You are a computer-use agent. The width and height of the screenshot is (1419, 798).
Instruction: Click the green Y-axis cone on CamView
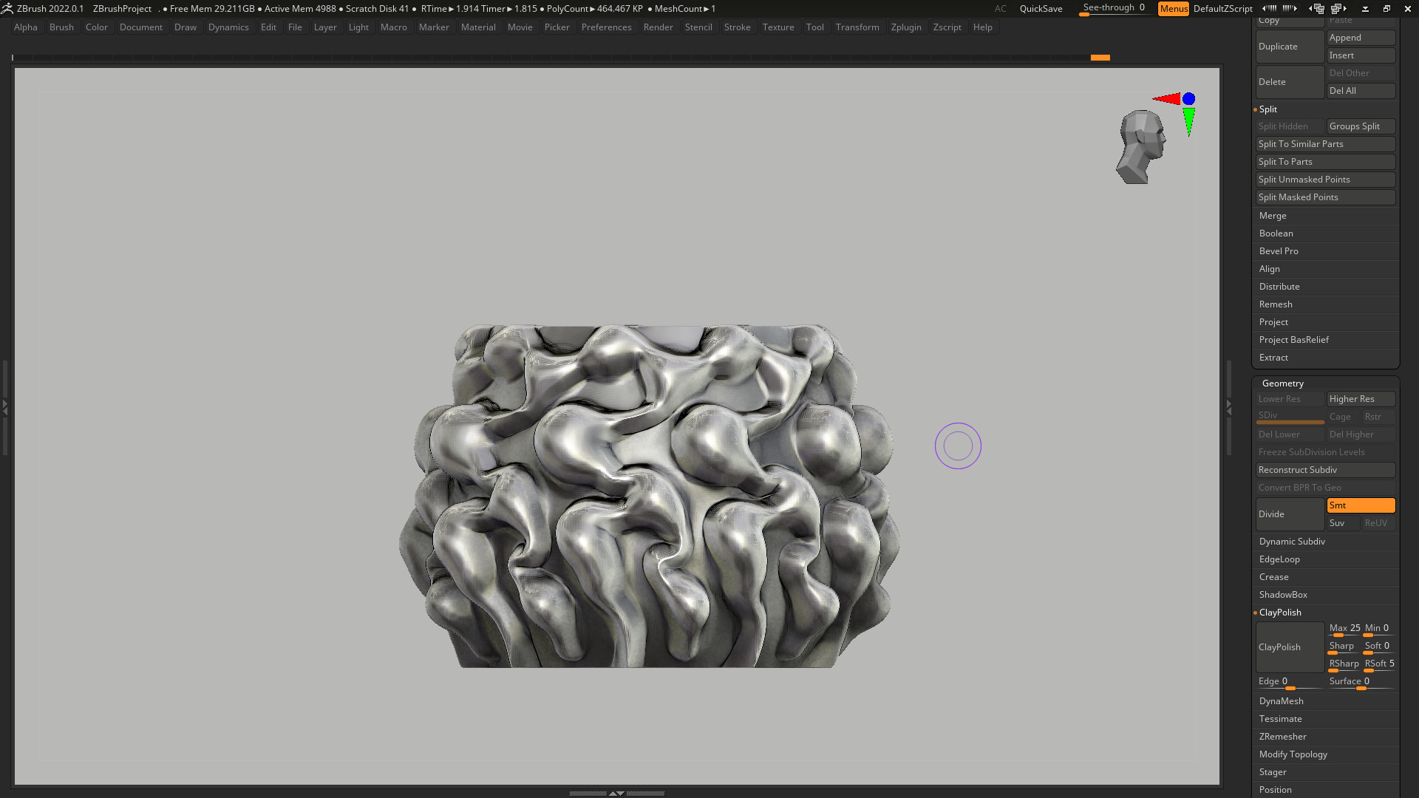pyautogui.click(x=1188, y=121)
